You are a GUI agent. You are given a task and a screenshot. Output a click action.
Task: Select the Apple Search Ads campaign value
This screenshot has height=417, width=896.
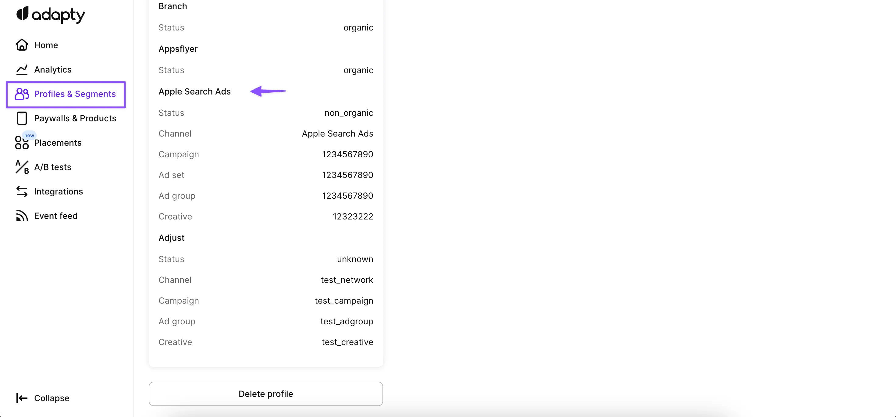(347, 155)
